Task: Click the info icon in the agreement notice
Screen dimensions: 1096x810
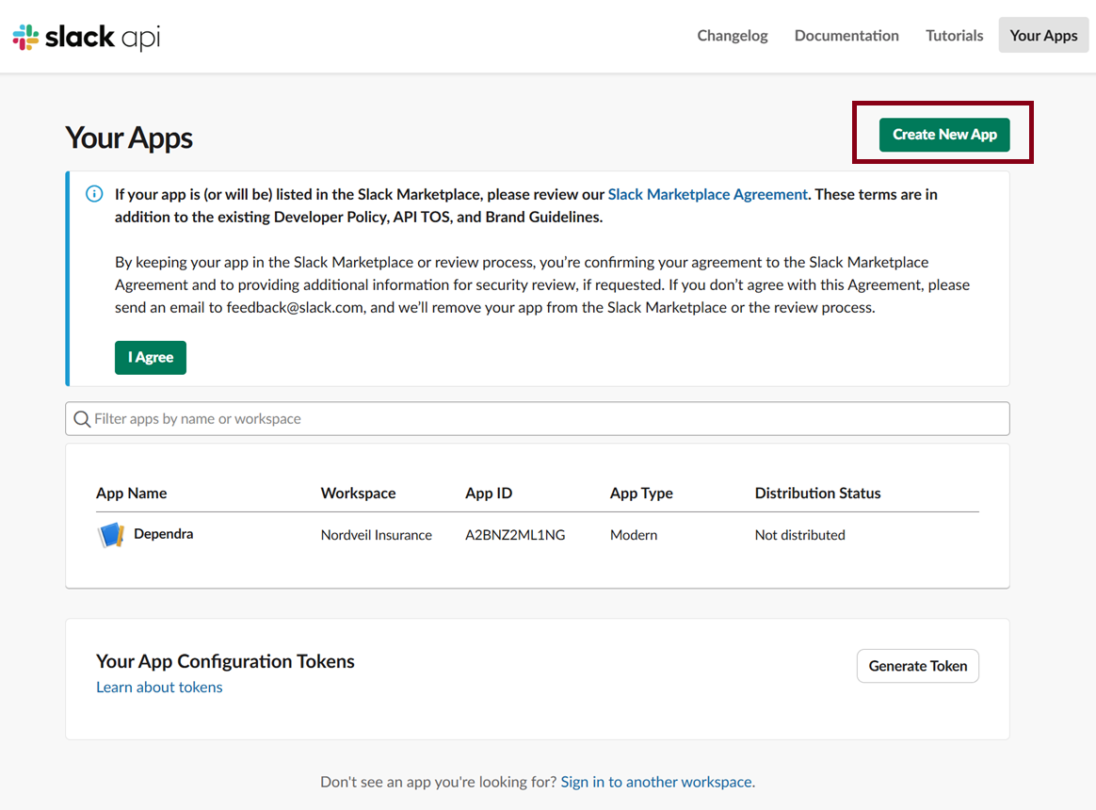Action: click(94, 194)
